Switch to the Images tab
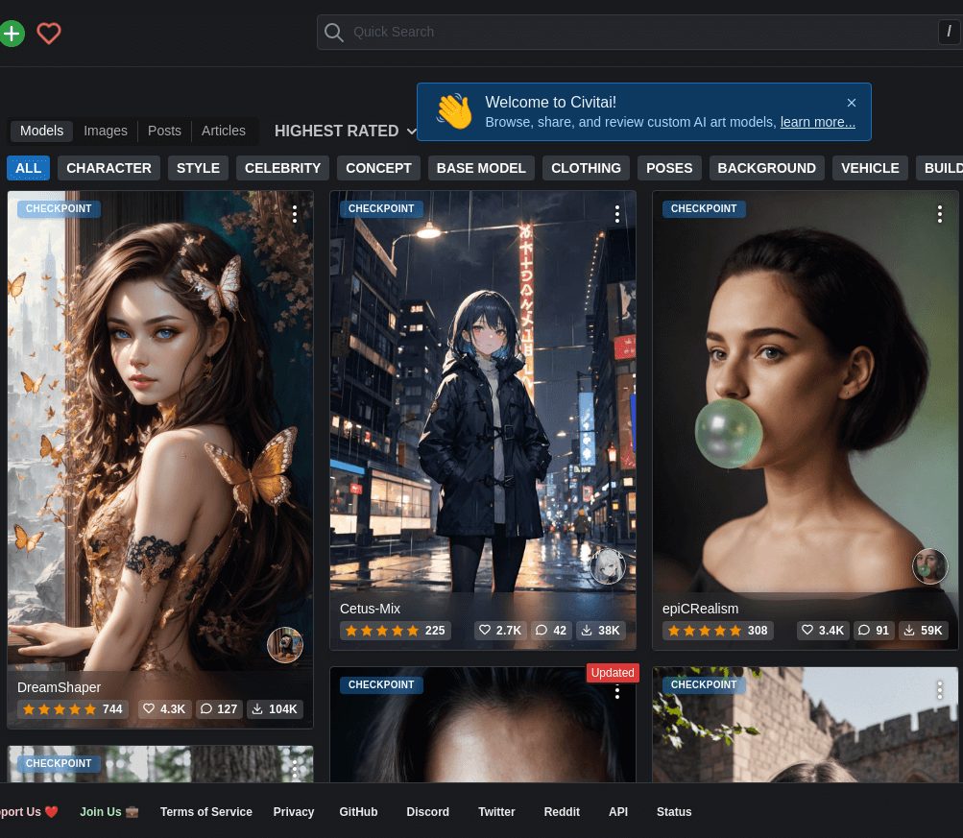This screenshot has width=963, height=838. pyautogui.click(x=106, y=131)
